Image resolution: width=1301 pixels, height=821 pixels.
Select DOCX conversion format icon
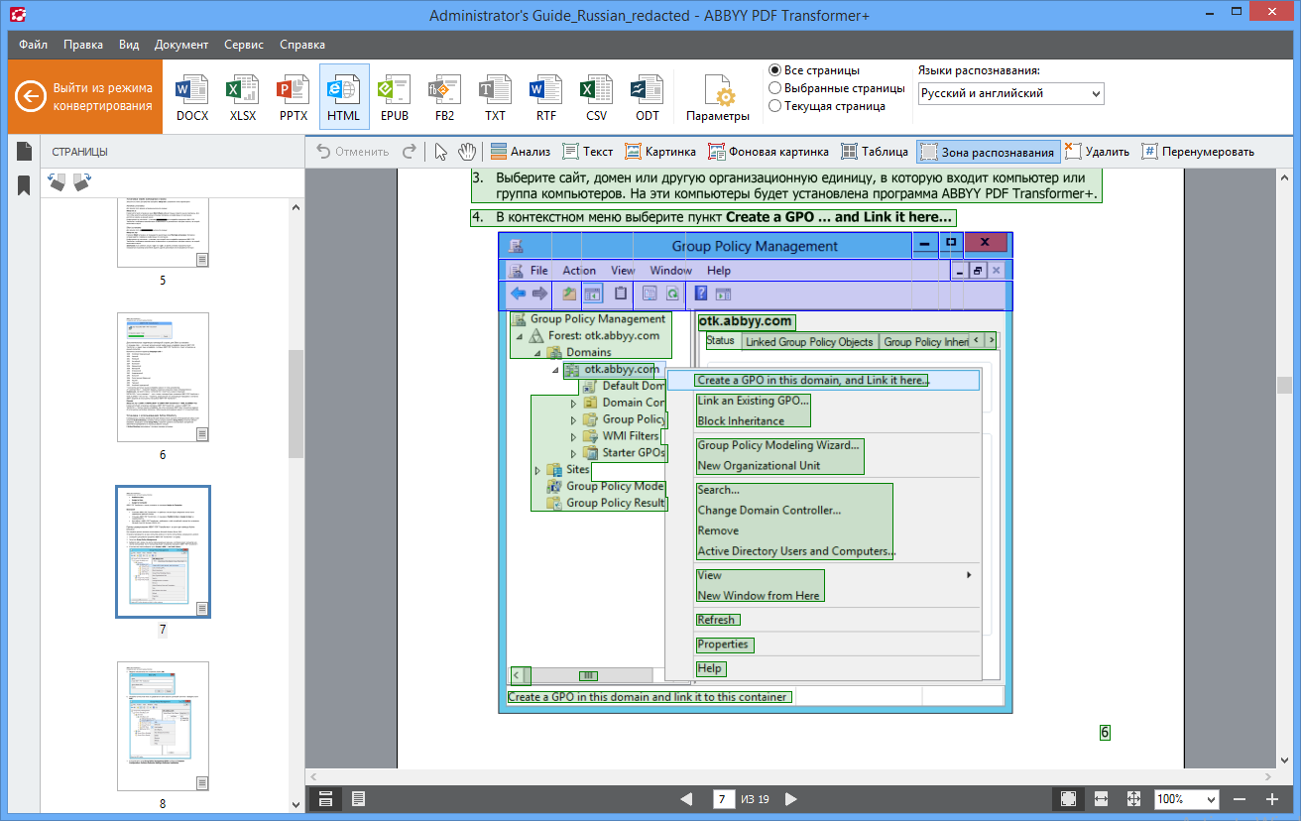[x=192, y=98]
